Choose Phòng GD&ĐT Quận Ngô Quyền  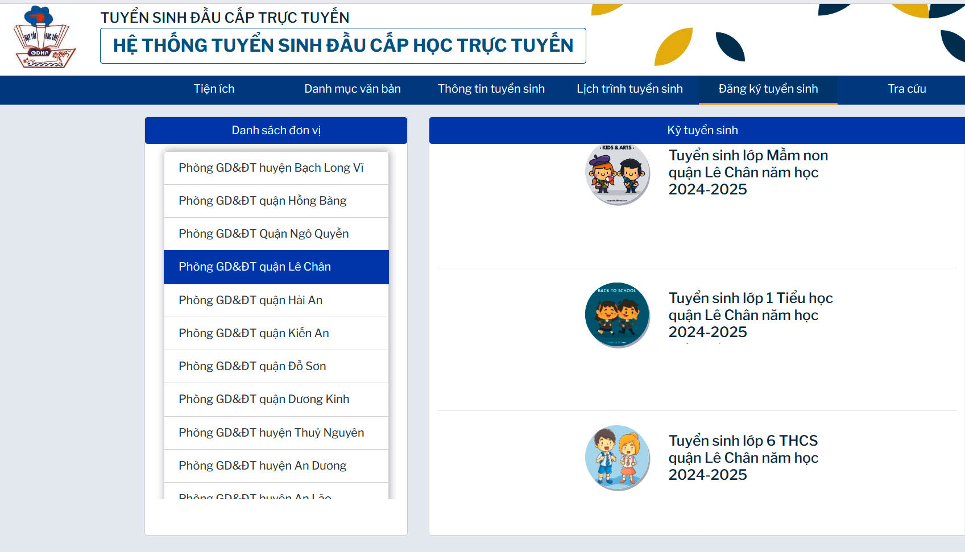point(264,234)
